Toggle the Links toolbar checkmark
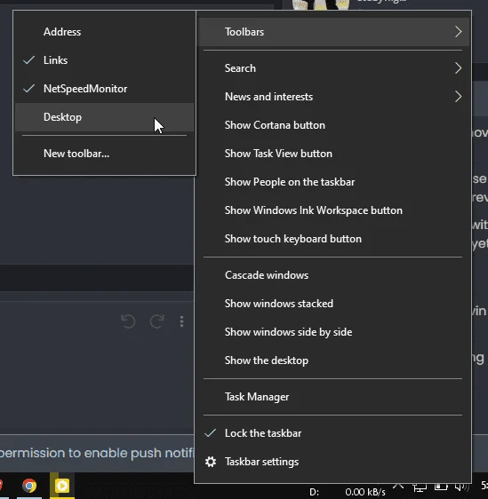 104,60
